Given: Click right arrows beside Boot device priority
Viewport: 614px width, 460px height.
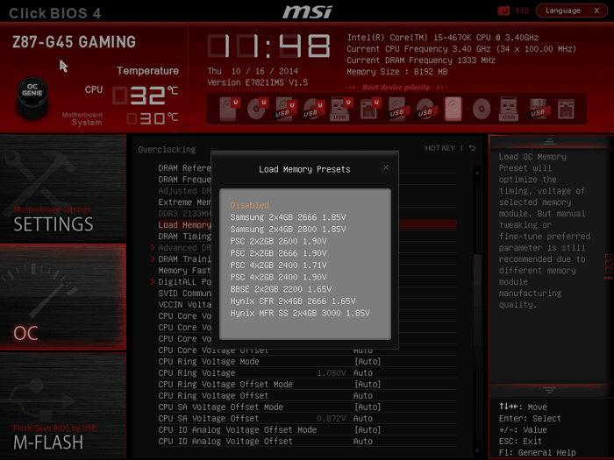Looking at the screenshot, I should pos(442,88).
